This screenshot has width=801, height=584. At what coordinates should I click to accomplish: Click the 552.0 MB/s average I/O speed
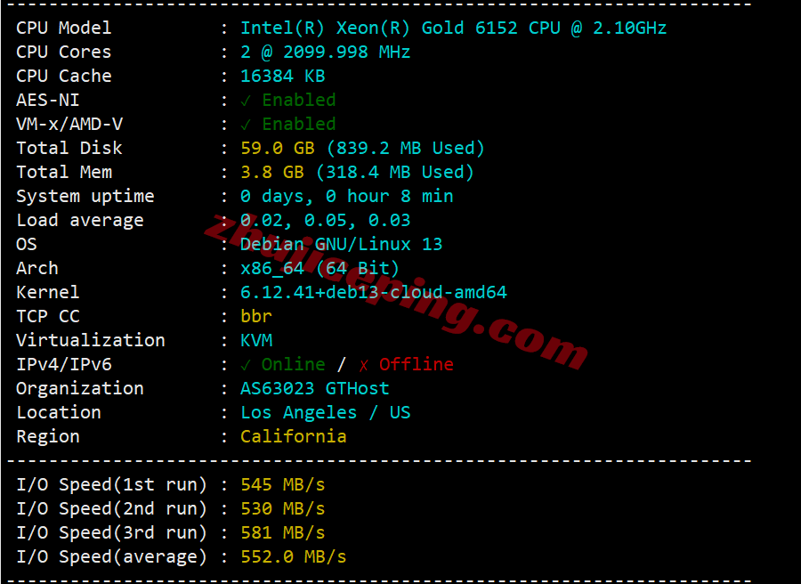(x=293, y=557)
